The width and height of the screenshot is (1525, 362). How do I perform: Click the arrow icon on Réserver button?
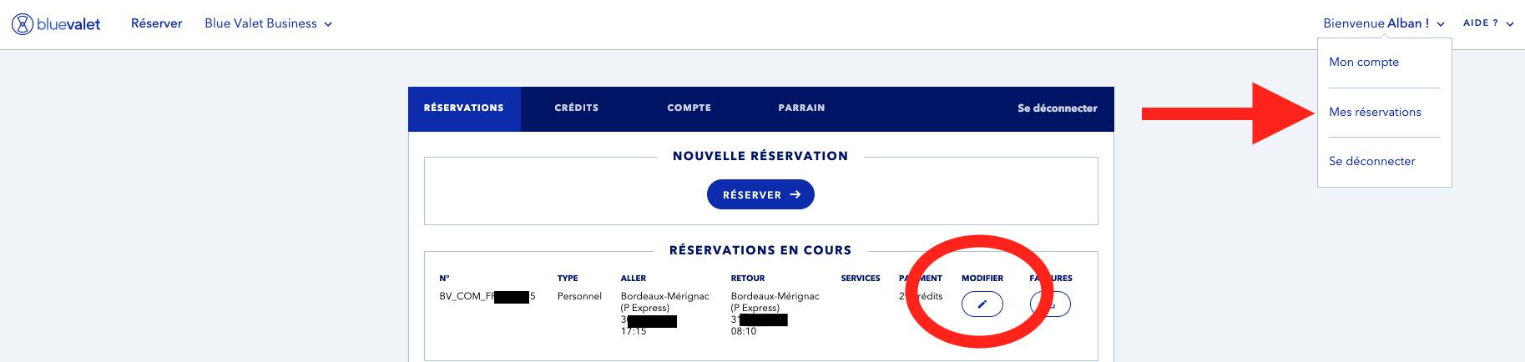[795, 194]
